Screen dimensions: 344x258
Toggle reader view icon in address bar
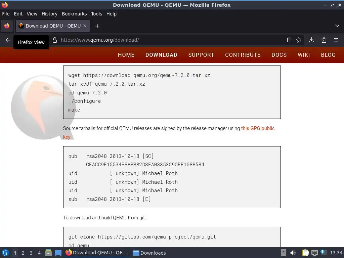tap(289, 40)
